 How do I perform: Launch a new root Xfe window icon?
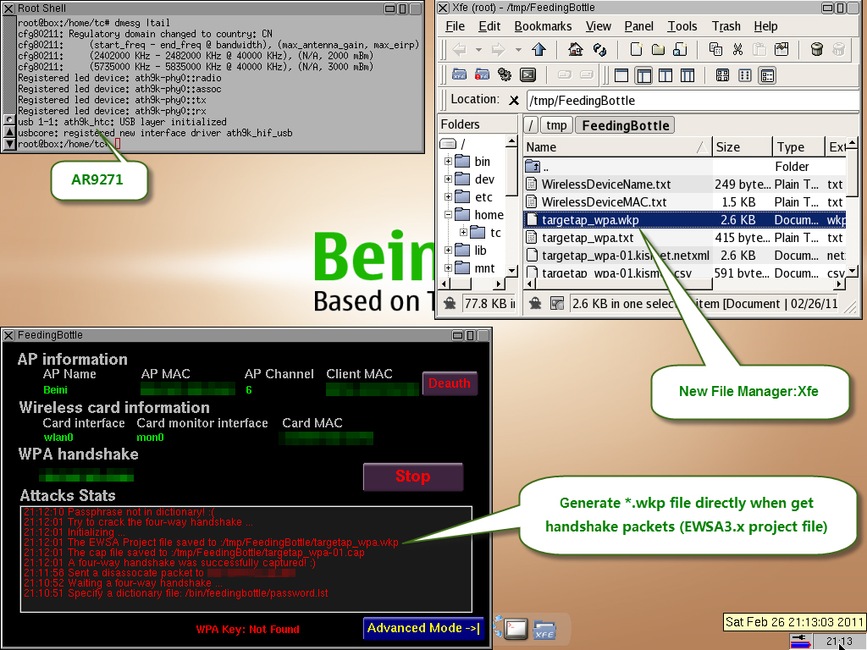pos(482,74)
